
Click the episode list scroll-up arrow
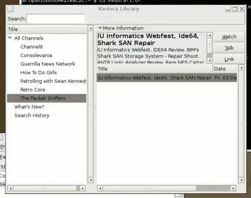(242, 68)
